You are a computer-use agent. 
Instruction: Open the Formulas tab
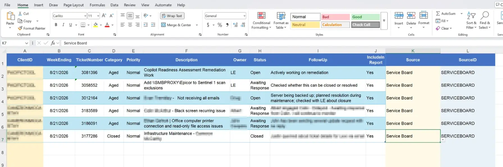97,5
